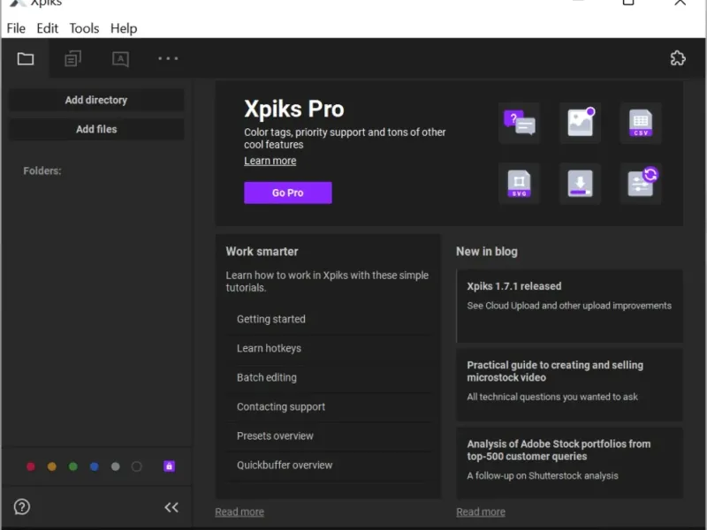This screenshot has width=707, height=530.
Task: Open the Quickbuffer overview tutorial
Action: point(329,466)
